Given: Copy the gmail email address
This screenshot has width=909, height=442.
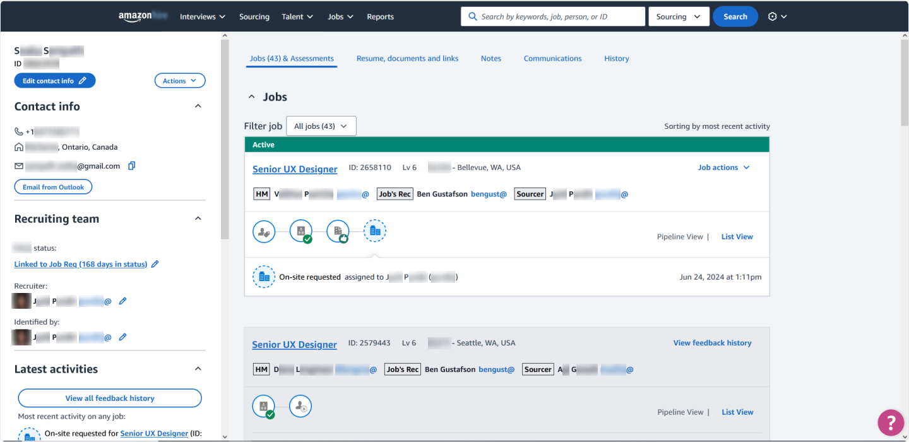Looking at the screenshot, I should tap(132, 166).
